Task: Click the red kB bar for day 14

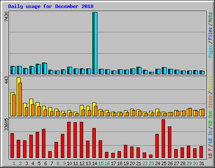Action: 94,143
